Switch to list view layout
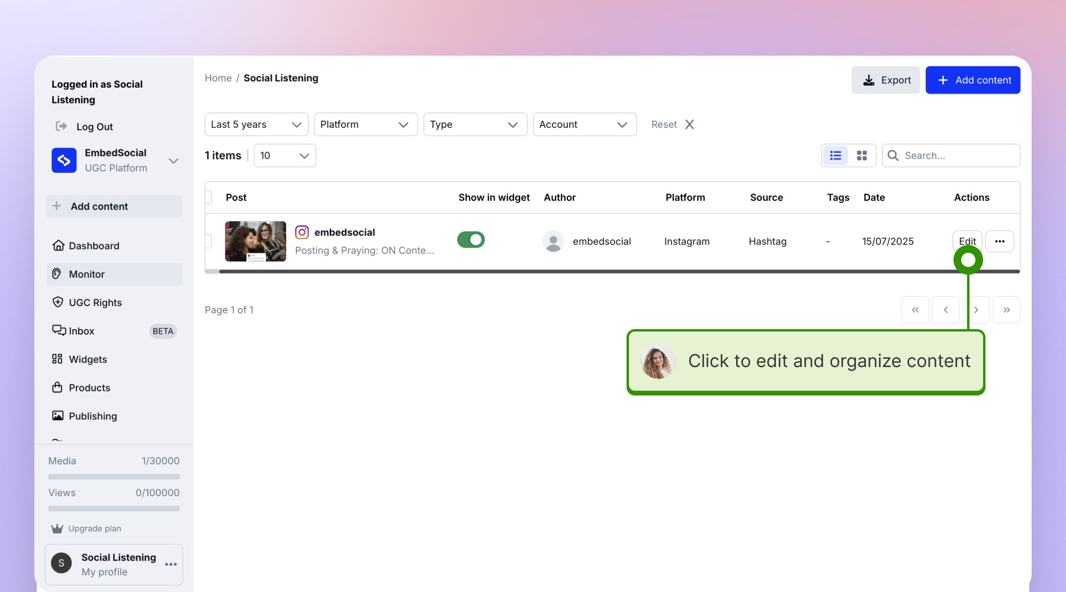The height and width of the screenshot is (592, 1066). coord(836,156)
